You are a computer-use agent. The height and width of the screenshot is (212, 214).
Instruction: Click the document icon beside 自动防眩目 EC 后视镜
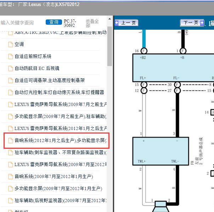(11, 69)
